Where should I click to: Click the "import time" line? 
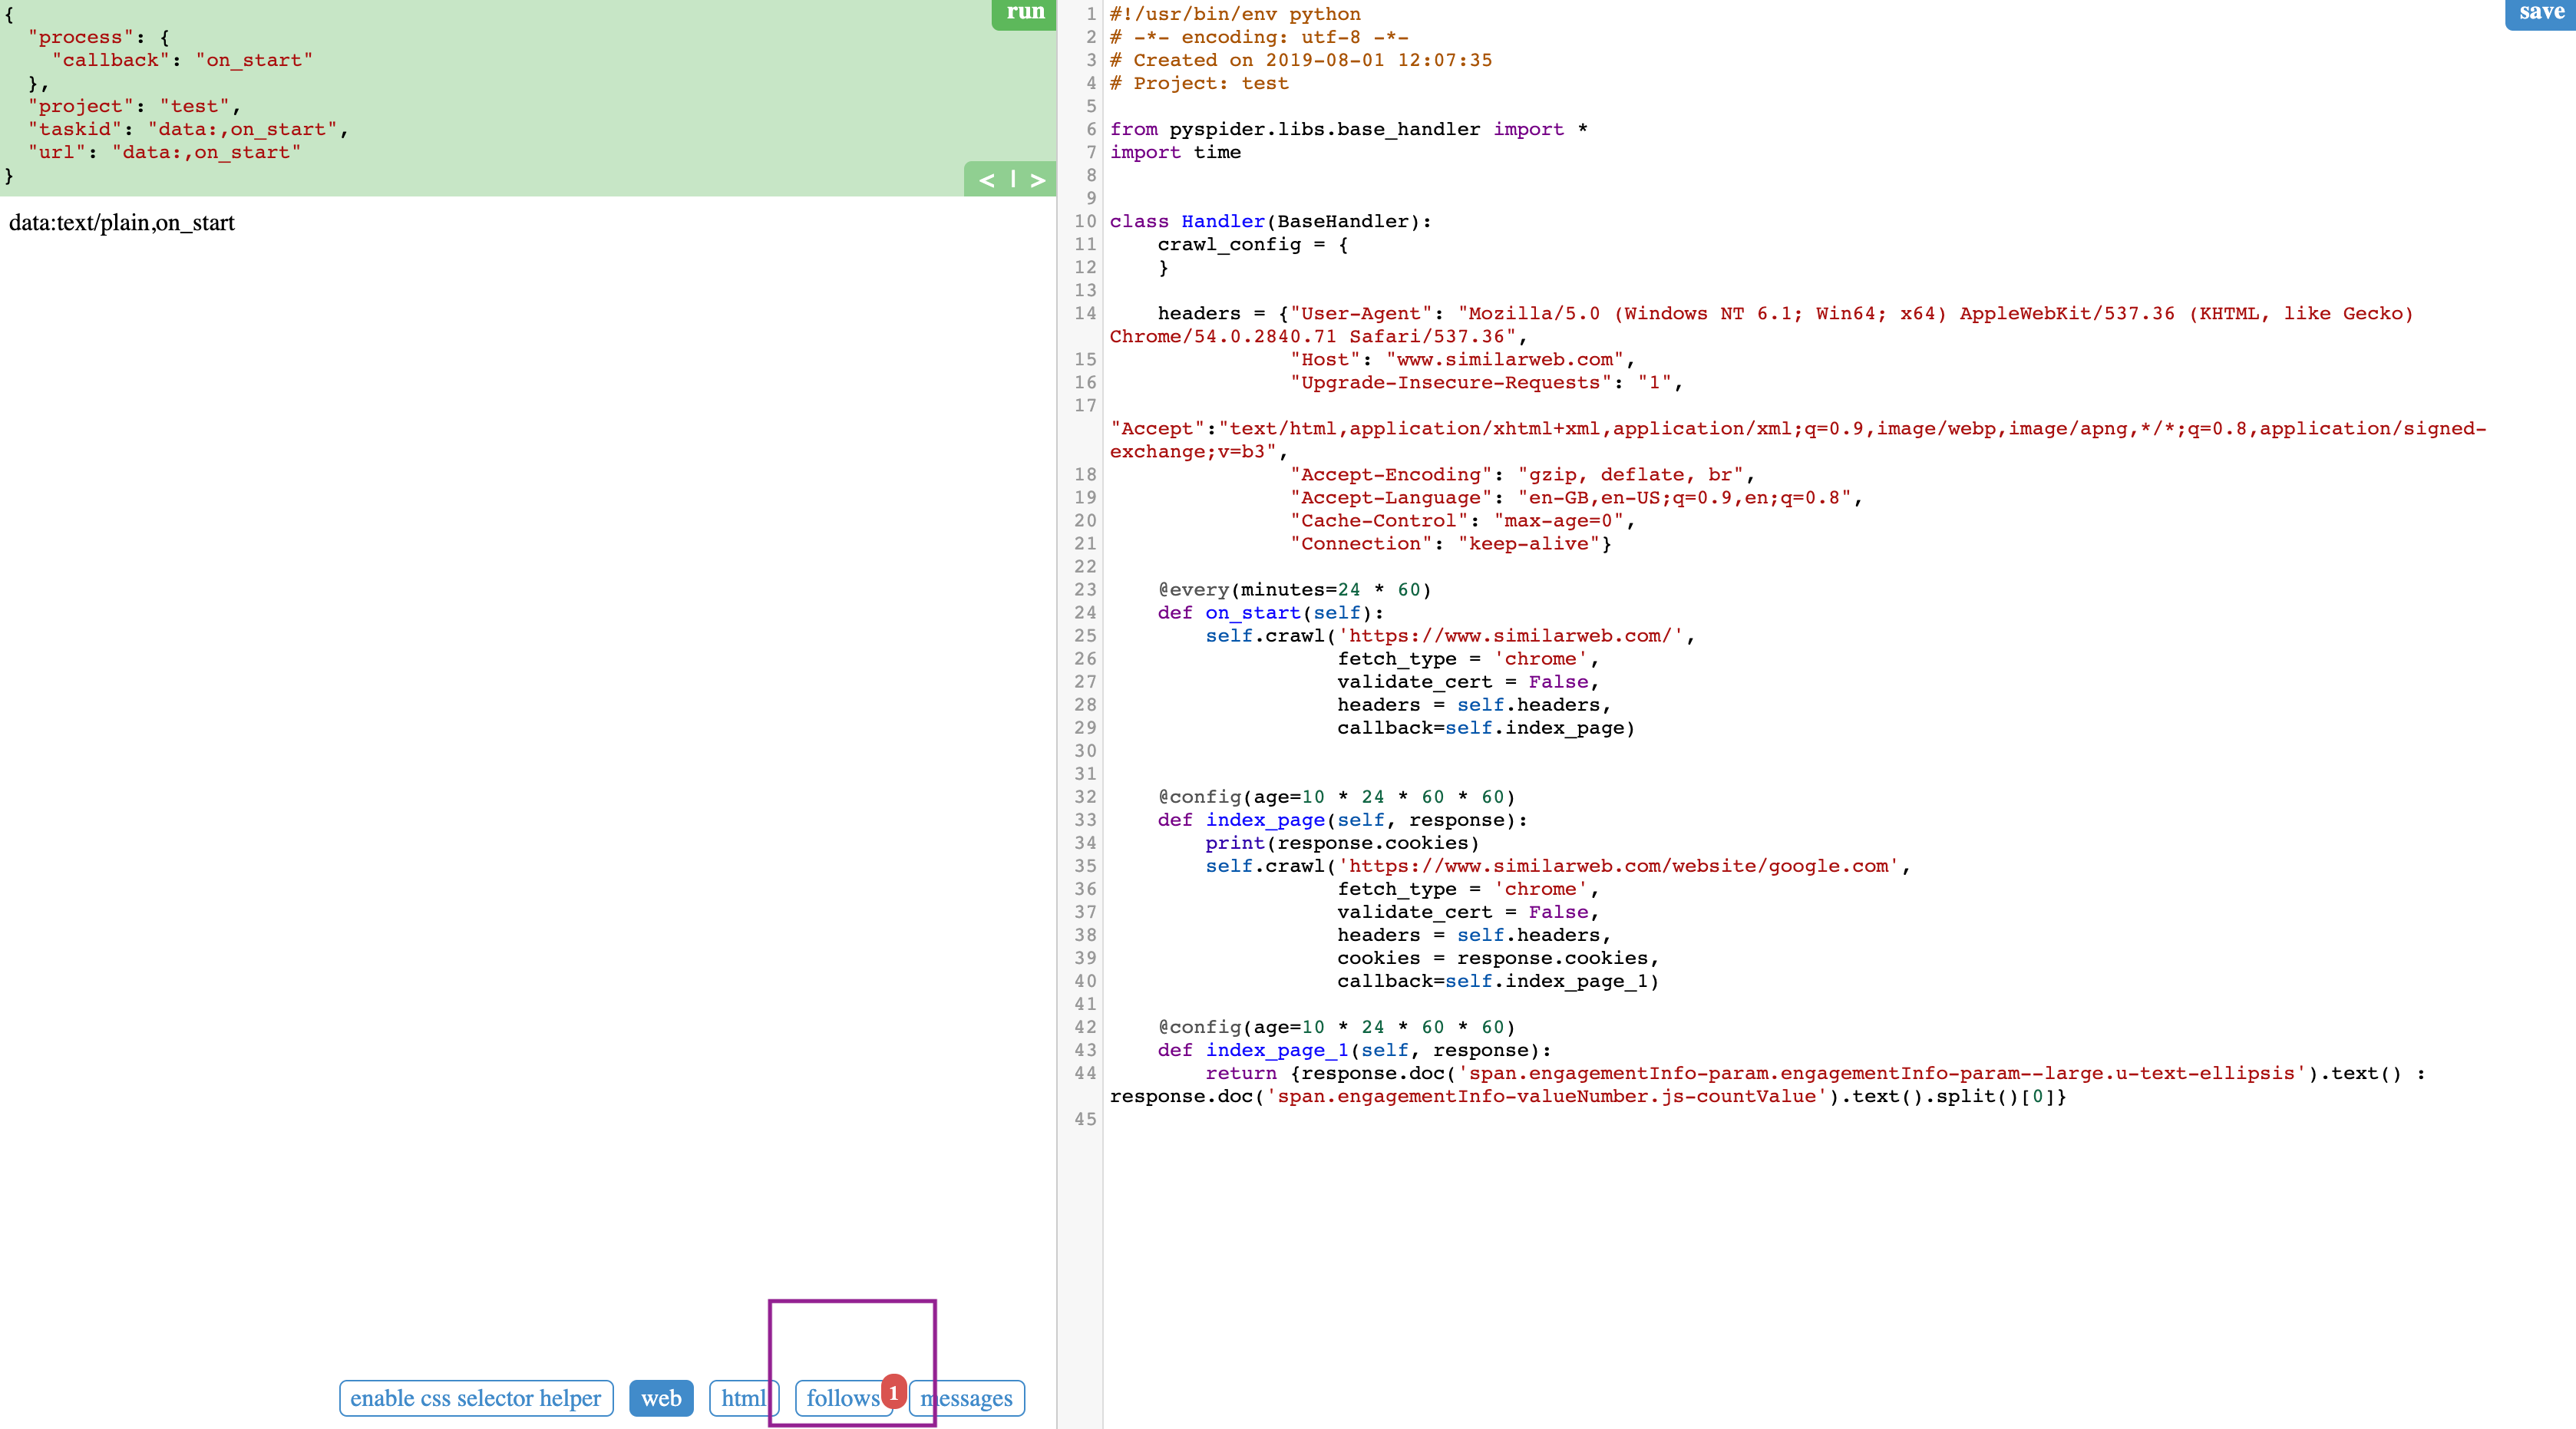pos(1175,152)
